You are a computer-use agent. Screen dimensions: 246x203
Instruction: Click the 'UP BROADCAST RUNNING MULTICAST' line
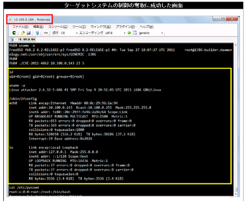[78, 117]
